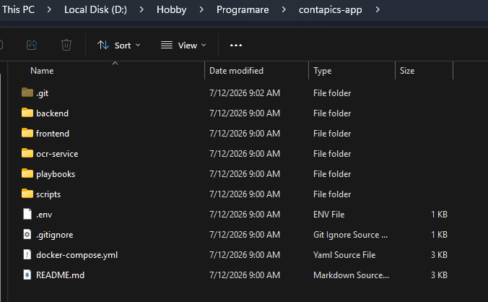
Task: Expand the chevron after contapics-app
Action: 378,9
